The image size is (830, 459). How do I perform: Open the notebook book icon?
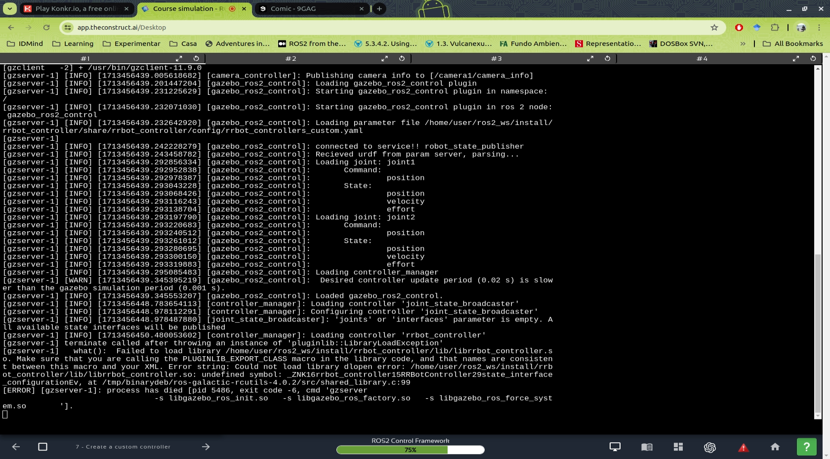pos(647,447)
